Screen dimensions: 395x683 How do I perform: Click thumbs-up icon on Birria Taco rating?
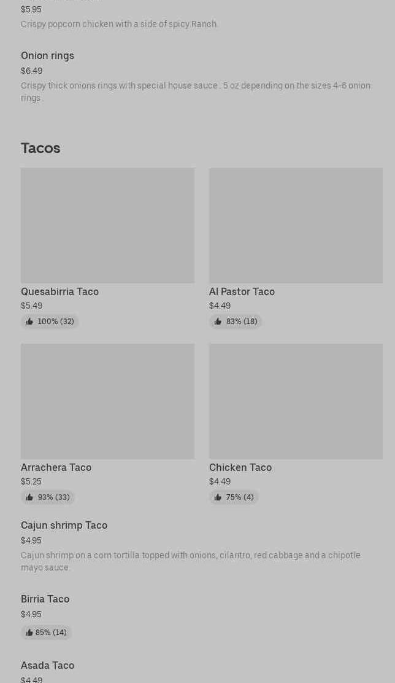(29, 633)
